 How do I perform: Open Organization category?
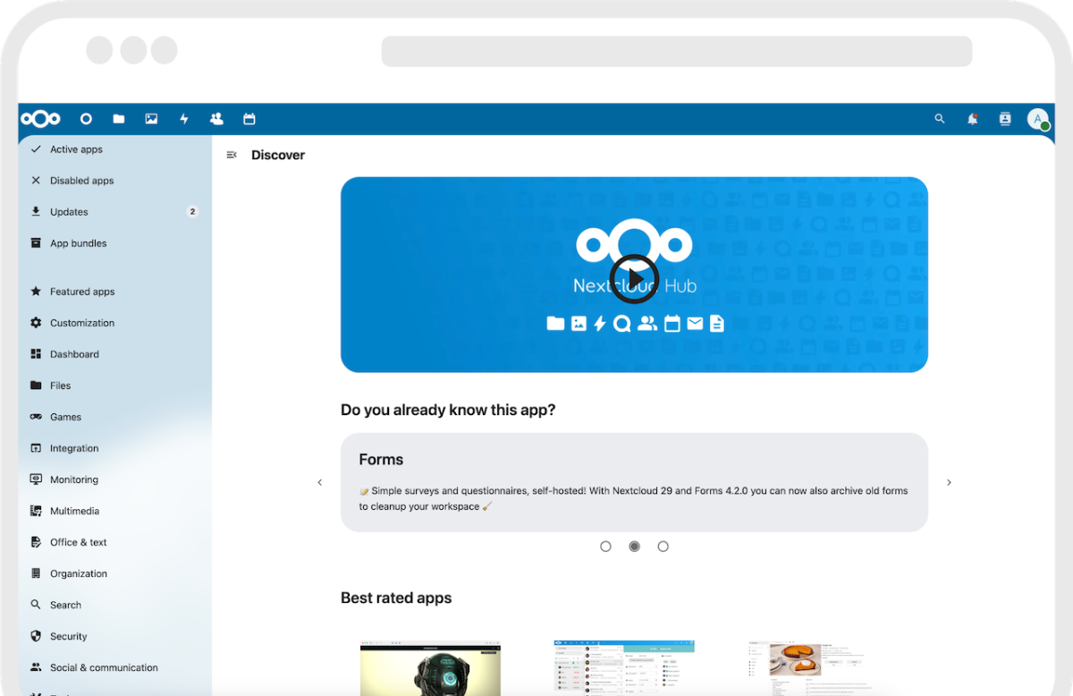point(114,573)
